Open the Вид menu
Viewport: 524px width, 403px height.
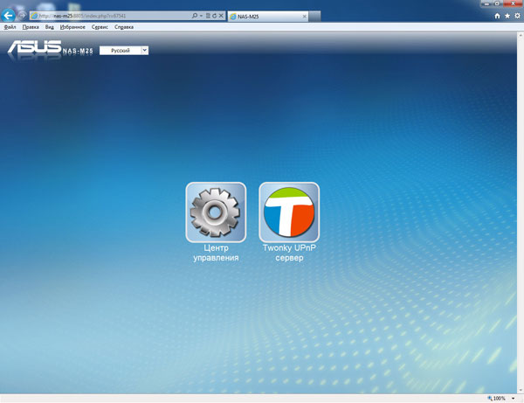coord(50,27)
